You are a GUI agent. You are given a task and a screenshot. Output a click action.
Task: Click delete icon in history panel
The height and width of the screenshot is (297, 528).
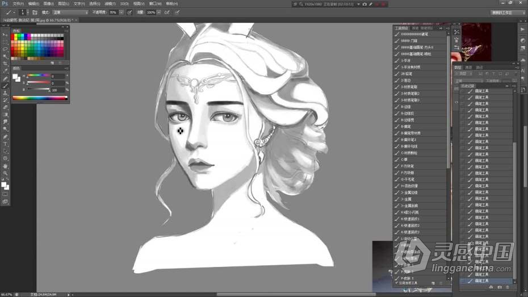point(508,287)
